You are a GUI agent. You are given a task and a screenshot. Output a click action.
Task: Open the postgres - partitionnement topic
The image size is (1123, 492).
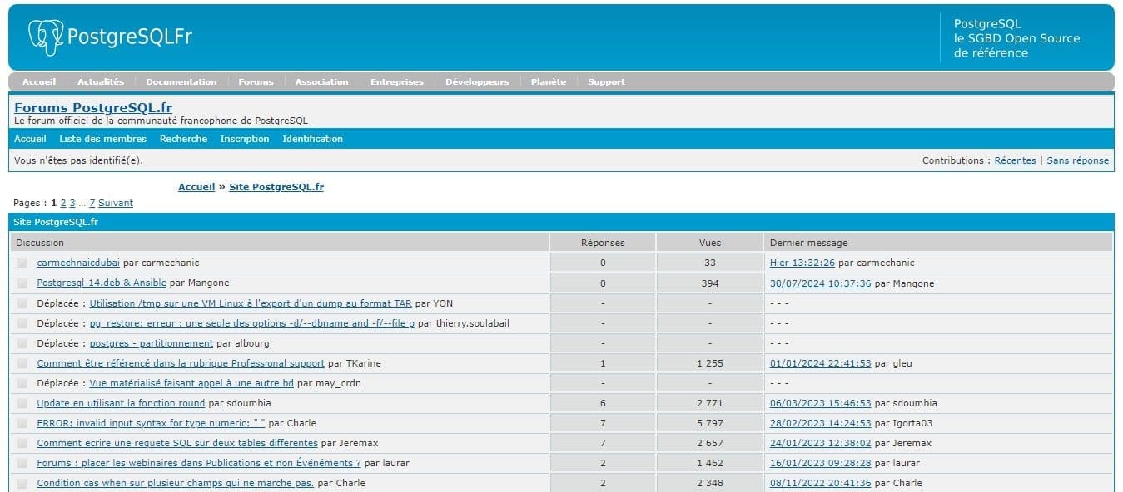[152, 343]
